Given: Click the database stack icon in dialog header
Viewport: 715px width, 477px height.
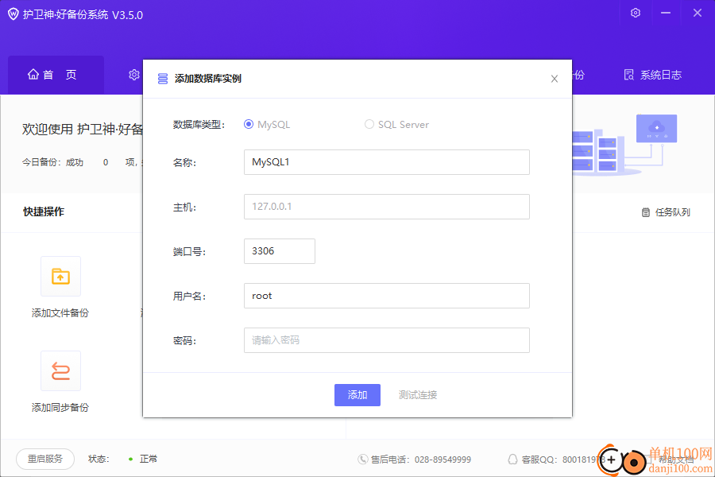Looking at the screenshot, I should click(163, 79).
